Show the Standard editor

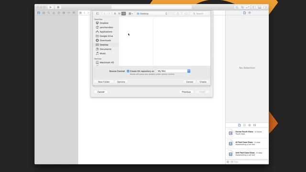[x=237, y=7]
